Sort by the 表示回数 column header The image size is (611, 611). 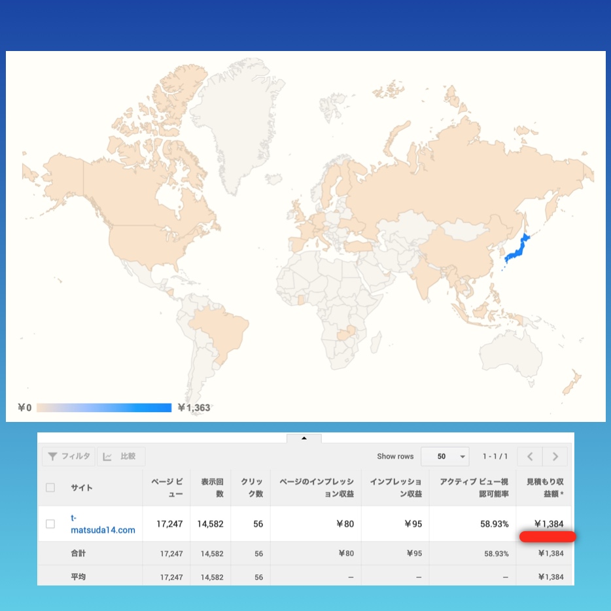[211, 487]
